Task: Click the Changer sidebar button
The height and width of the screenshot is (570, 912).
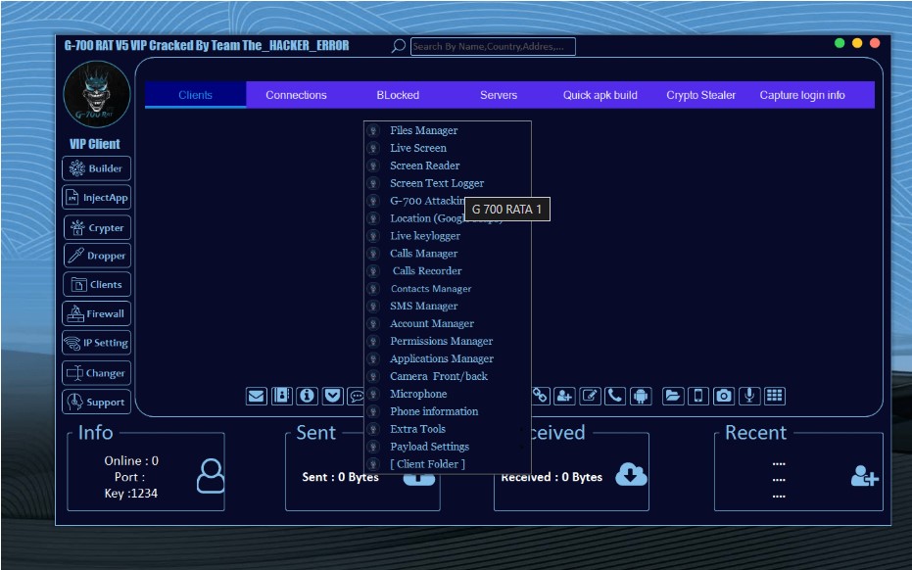Action: [x=97, y=373]
